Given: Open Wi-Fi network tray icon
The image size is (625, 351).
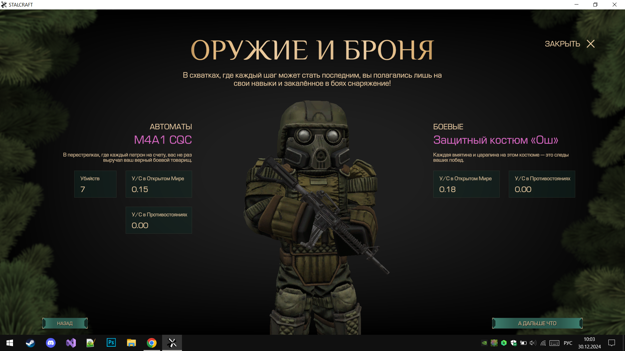Looking at the screenshot, I should 543,343.
